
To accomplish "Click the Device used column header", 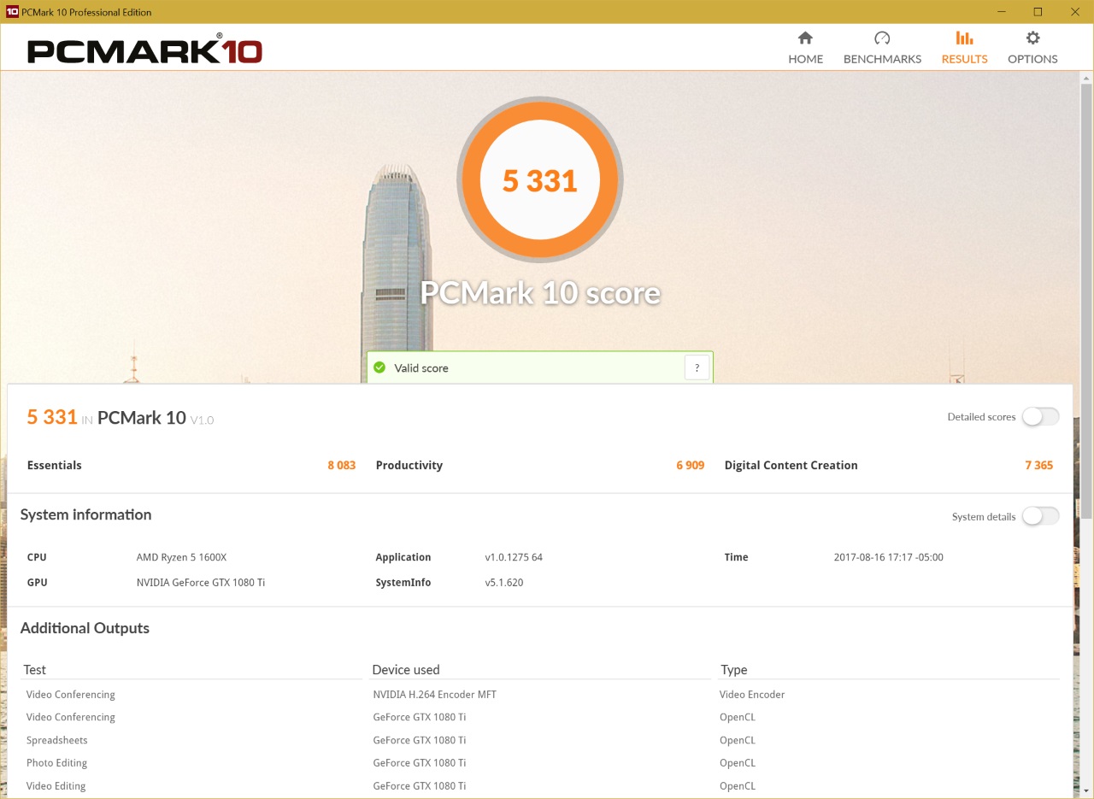I will pos(406,670).
